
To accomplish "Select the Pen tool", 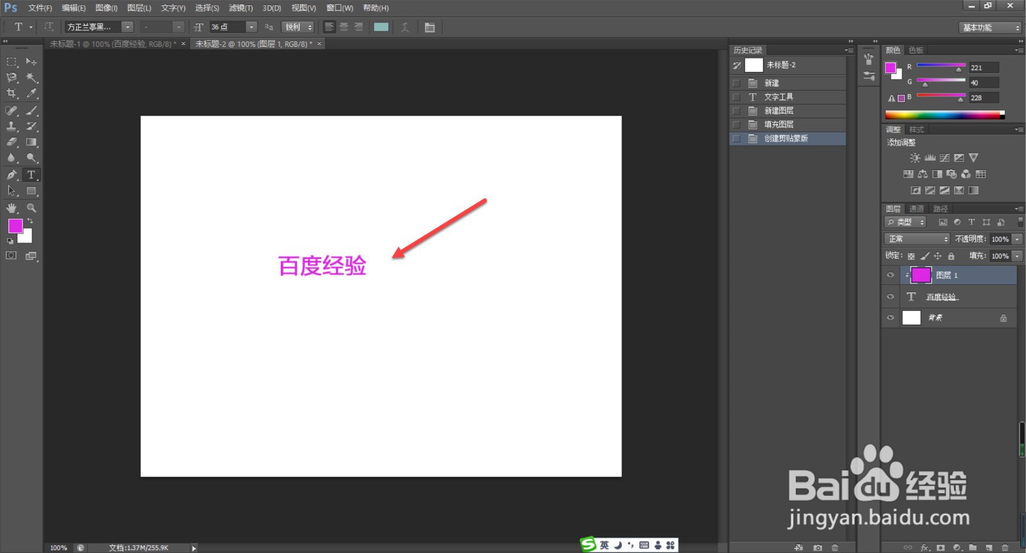I will (12, 174).
